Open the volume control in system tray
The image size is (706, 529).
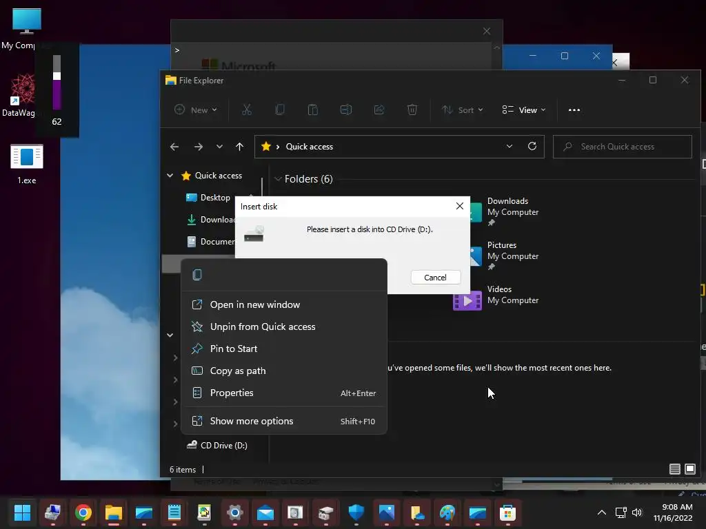636,512
